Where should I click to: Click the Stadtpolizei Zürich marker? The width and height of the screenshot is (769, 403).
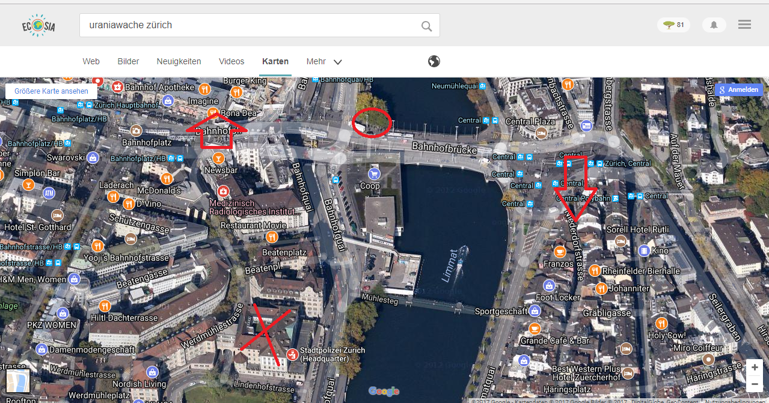point(292,354)
